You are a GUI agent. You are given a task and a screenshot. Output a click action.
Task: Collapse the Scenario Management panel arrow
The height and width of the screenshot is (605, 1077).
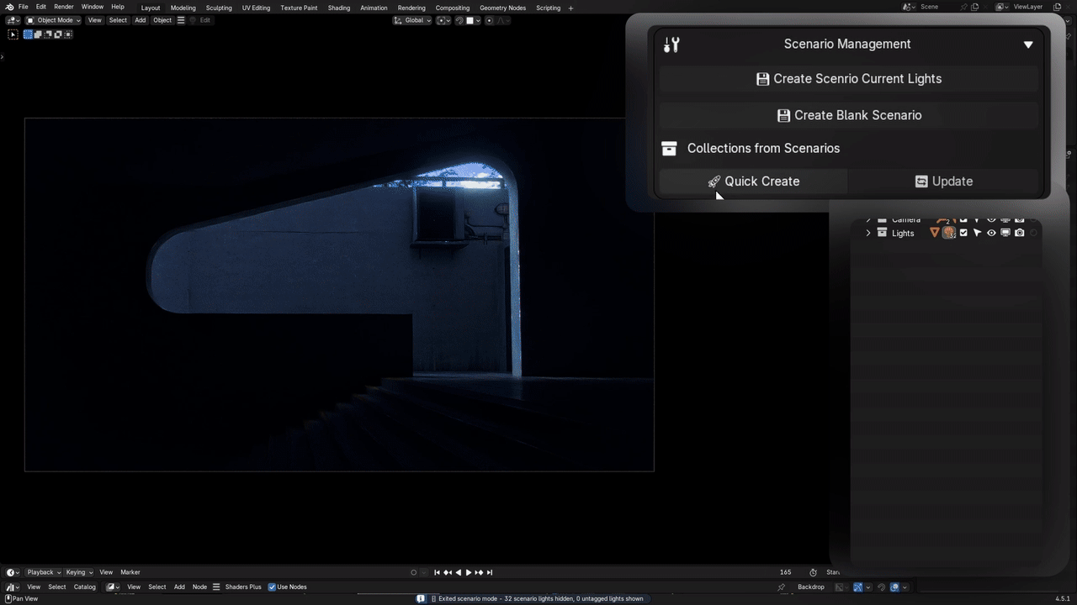pos(1028,45)
